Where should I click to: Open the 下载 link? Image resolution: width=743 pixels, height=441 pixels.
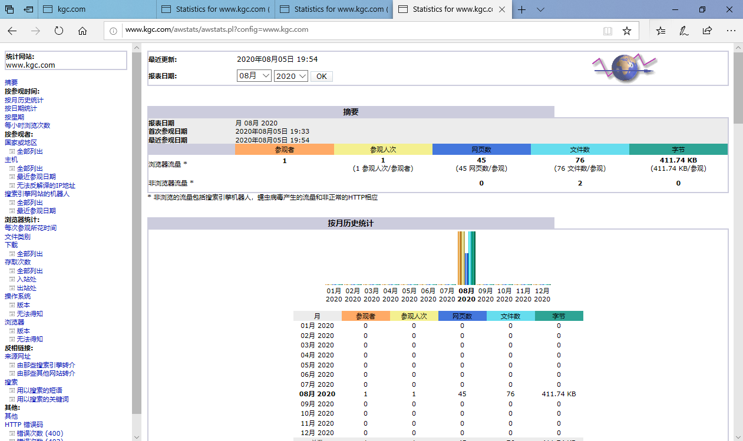coord(11,245)
